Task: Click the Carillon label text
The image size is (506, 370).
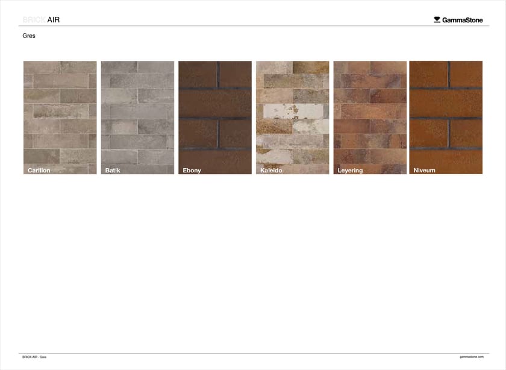Action: 38,170
